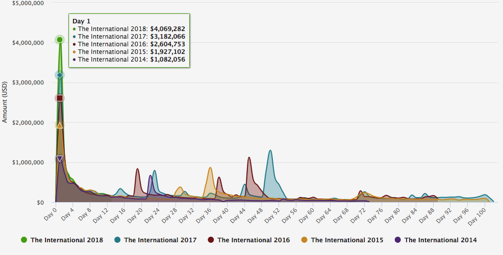The image size is (503, 255).
Task: Click the Day 16 x-axis label
Action: 118,215
